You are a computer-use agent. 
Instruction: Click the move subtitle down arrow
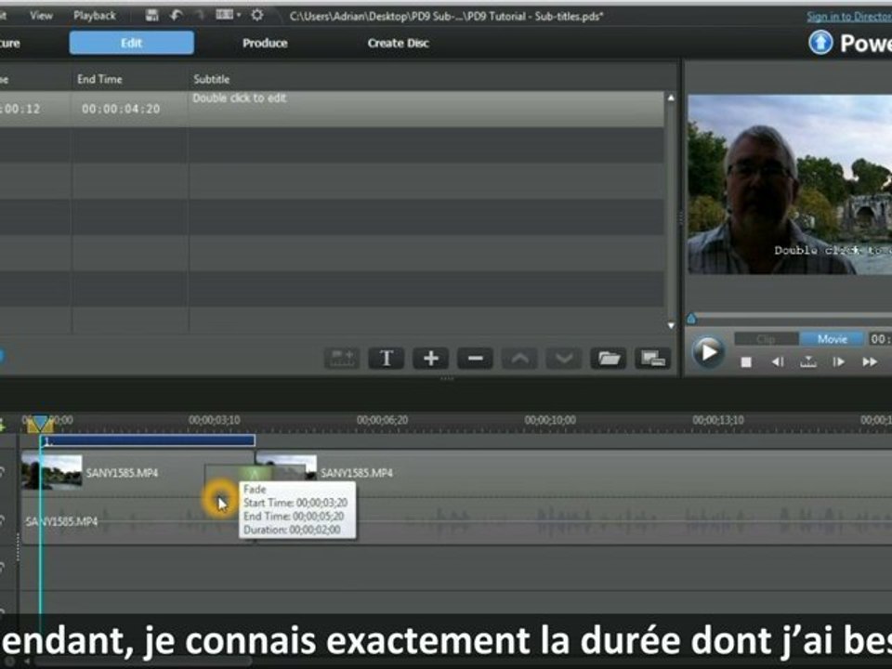click(564, 359)
